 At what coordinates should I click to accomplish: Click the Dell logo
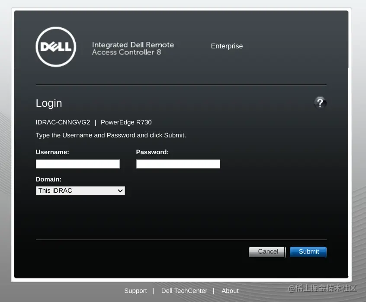[x=56, y=47]
